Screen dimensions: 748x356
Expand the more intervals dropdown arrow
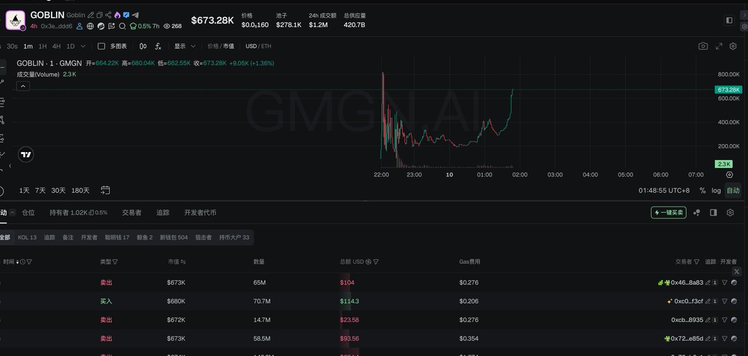(84, 46)
